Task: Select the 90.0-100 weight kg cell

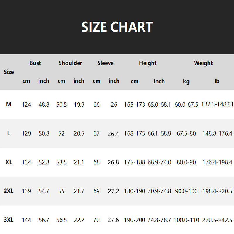Action: tap(186, 191)
